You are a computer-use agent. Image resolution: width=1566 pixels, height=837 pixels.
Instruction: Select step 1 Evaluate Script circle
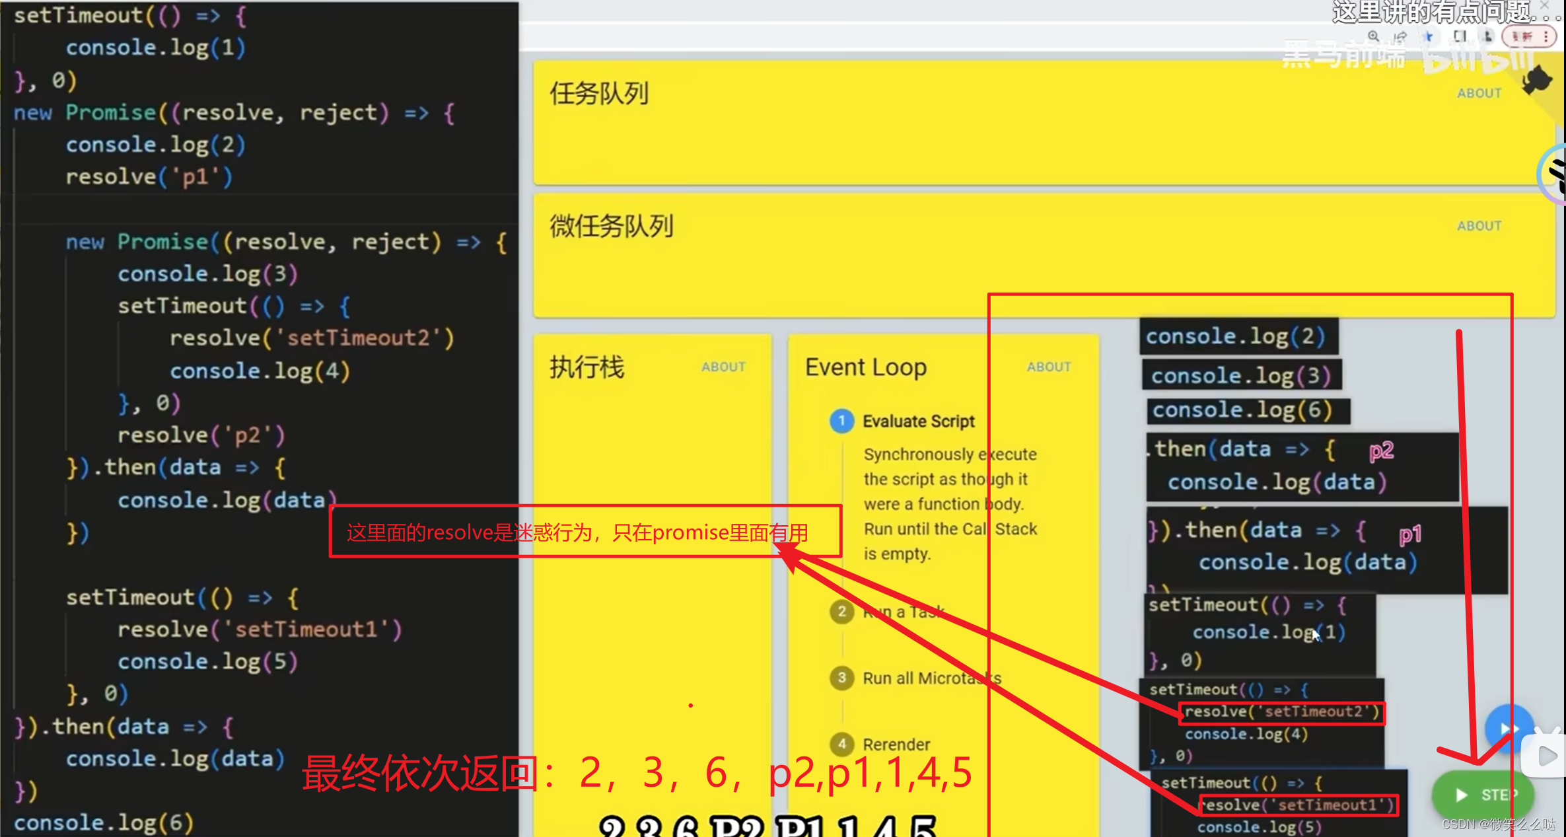841,421
